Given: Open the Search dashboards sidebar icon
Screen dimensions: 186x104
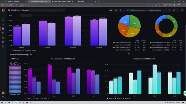Looking at the screenshot, I should point(3,20).
